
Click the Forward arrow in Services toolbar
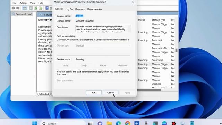[18, 8]
